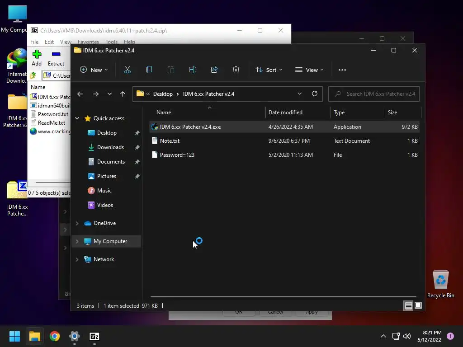Open File Explorer from the taskbar
Screen dimensions: 463x347
(x=34, y=336)
